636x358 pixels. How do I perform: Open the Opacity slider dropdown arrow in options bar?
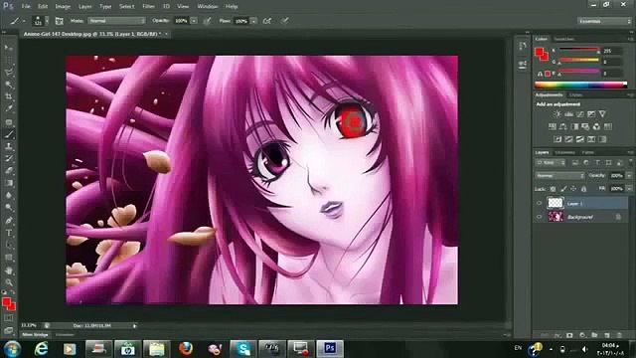point(194,21)
